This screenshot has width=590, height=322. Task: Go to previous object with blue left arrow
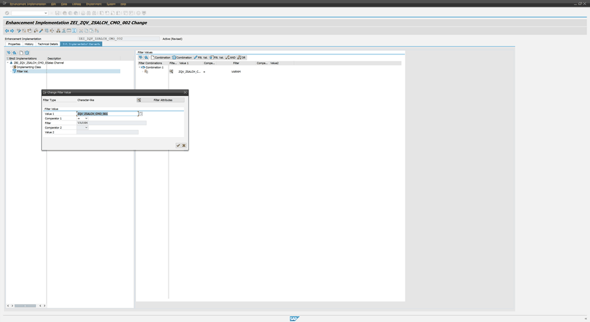coord(7,31)
